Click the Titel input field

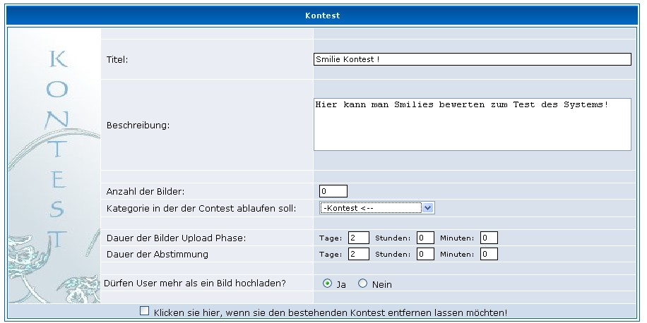472,60
